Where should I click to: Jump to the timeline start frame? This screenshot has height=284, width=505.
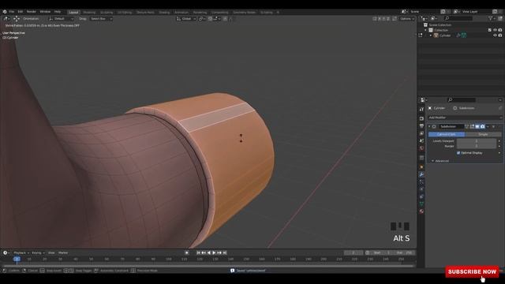[x=198, y=252]
